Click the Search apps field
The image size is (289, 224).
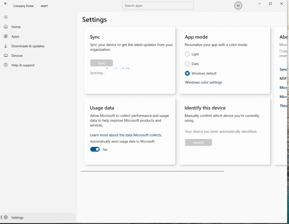(x=158, y=6)
